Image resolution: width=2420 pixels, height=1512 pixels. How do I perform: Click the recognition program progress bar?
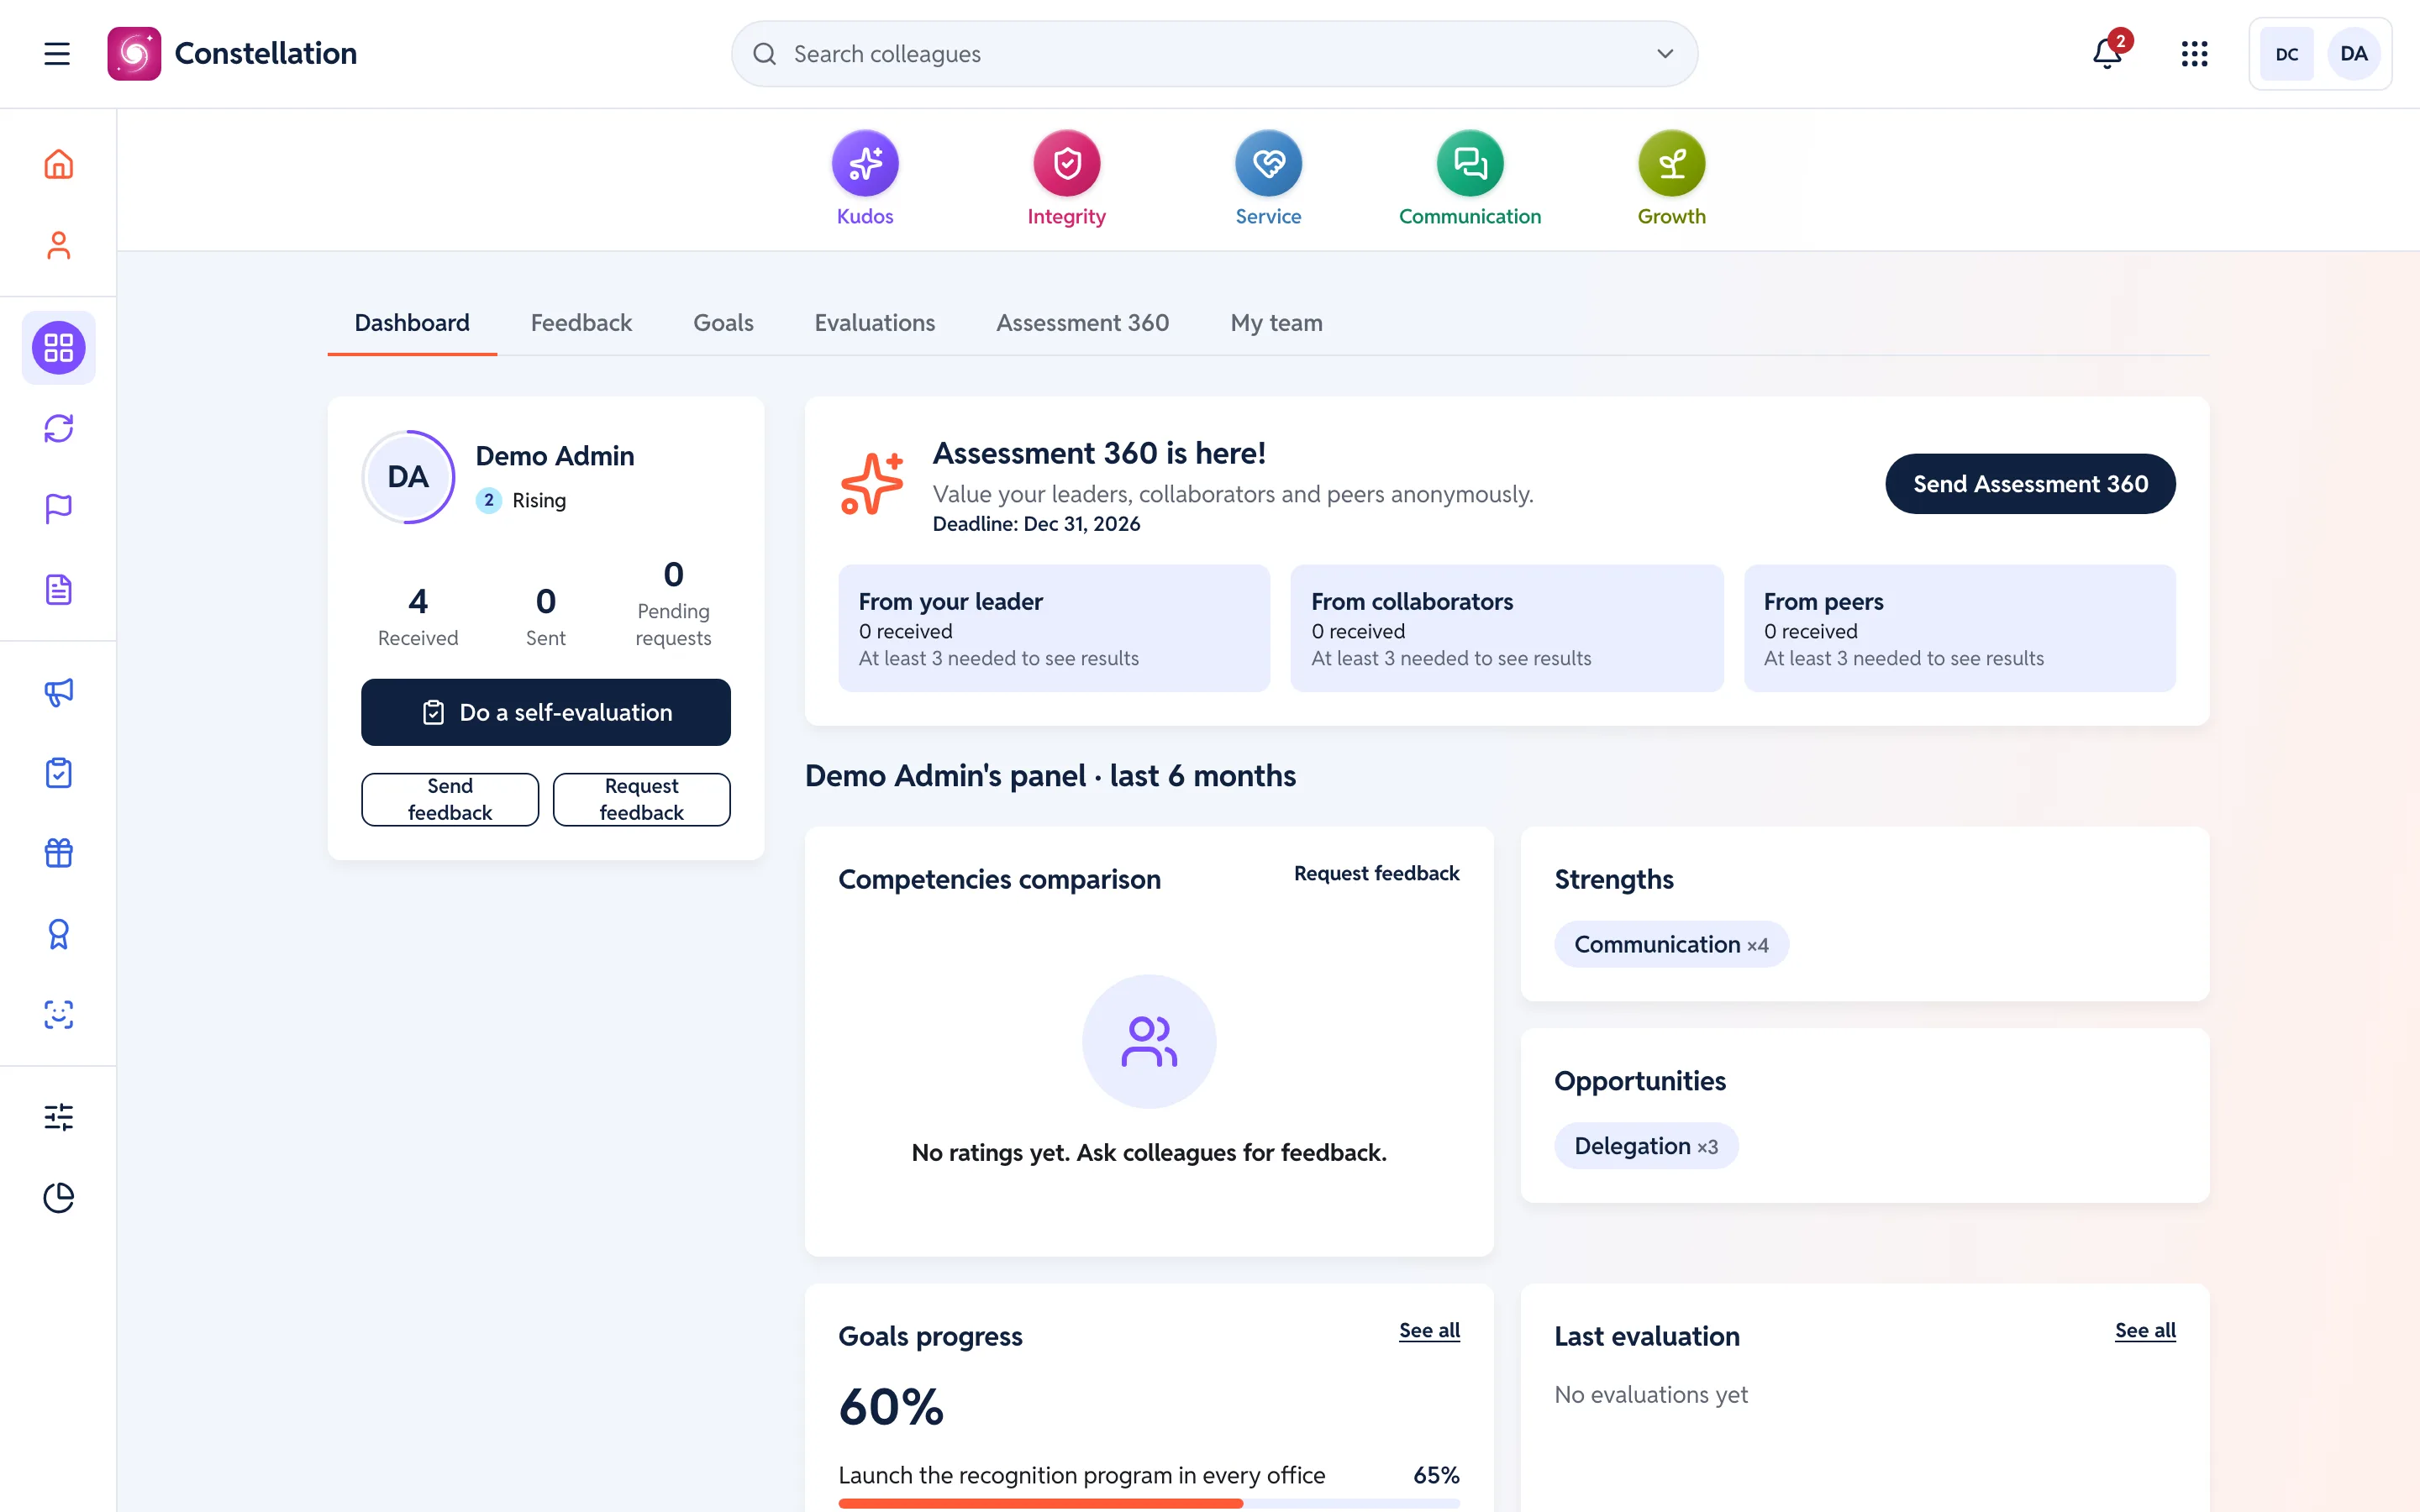point(1149,1503)
